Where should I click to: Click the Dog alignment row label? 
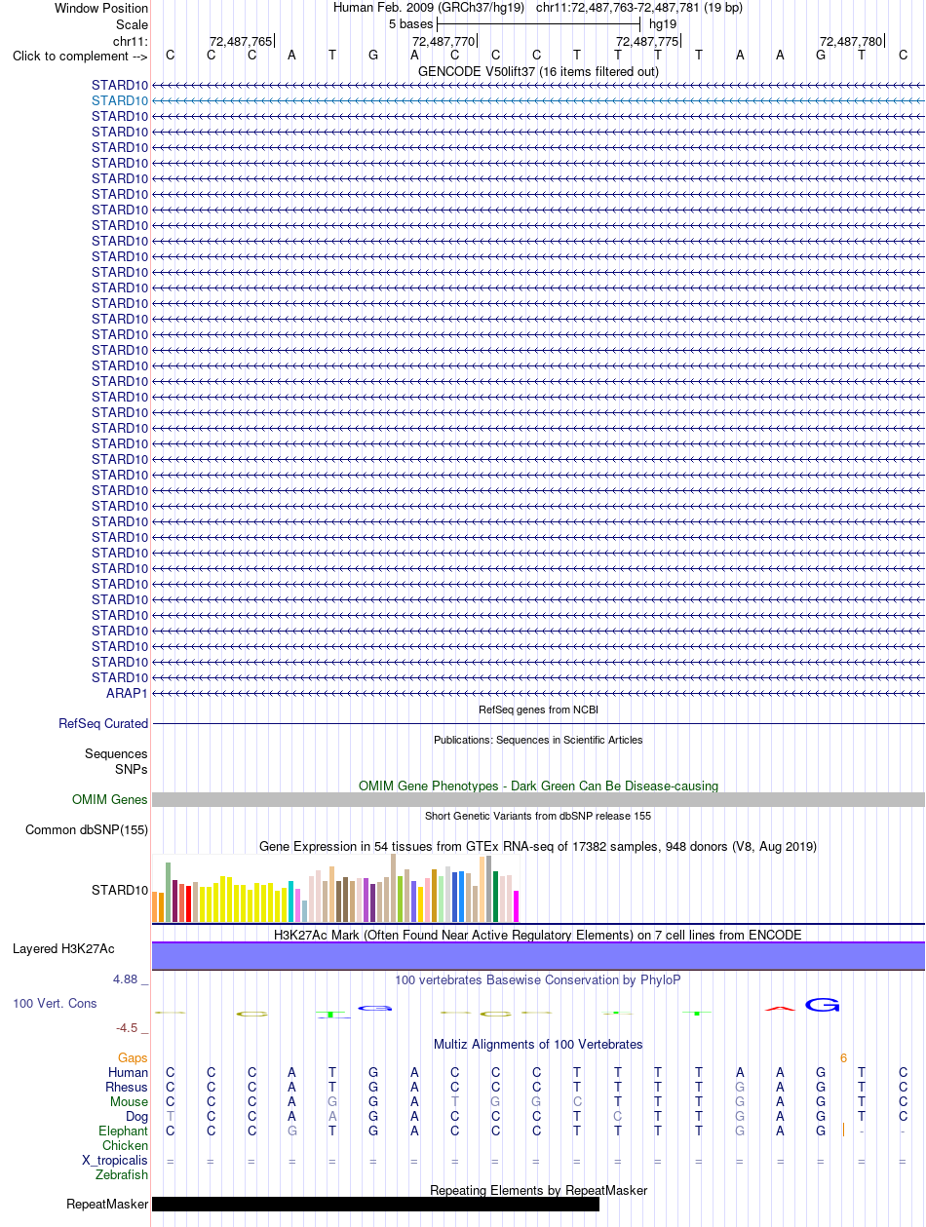(137, 1117)
